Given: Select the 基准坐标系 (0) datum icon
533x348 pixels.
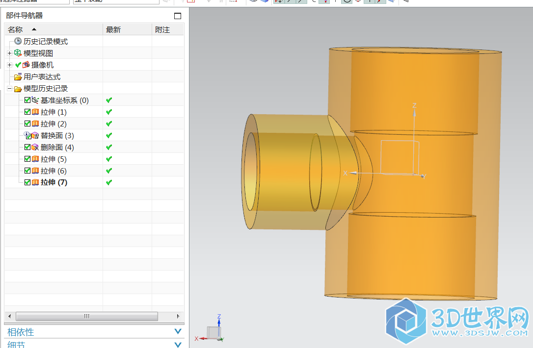Looking at the screenshot, I should coord(35,100).
